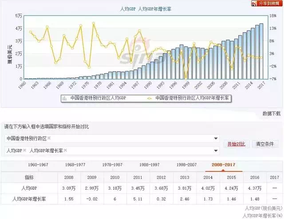The height and width of the screenshot is (219, 284).
Task: Switch to the 1978-1987 tab
Action: [x=112, y=165]
